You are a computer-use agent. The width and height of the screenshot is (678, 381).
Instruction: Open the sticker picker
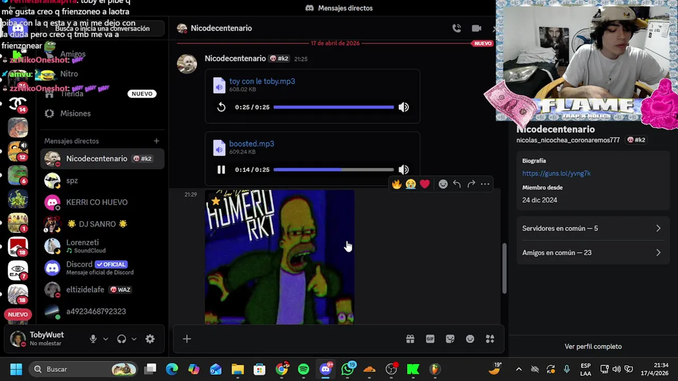(450, 339)
